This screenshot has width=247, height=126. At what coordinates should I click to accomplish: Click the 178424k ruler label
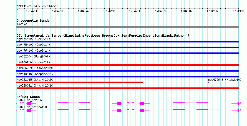[84, 11]
